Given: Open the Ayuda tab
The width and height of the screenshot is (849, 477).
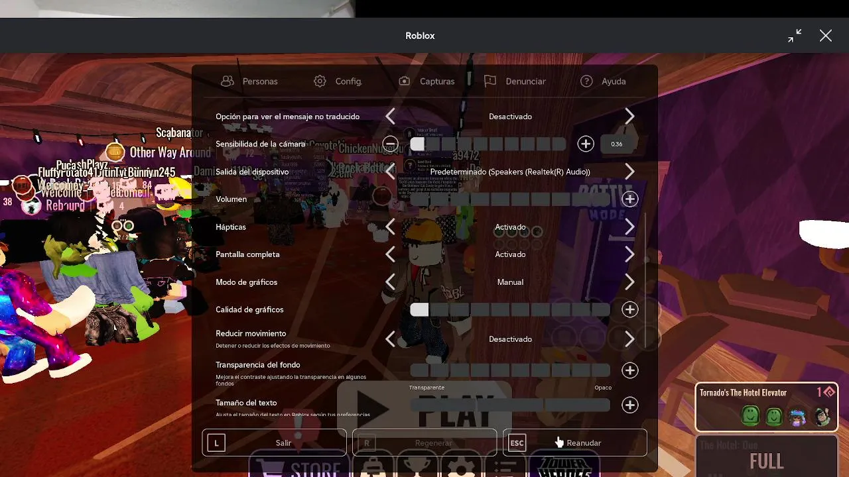Looking at the screenshot, I should coord(603,81).
